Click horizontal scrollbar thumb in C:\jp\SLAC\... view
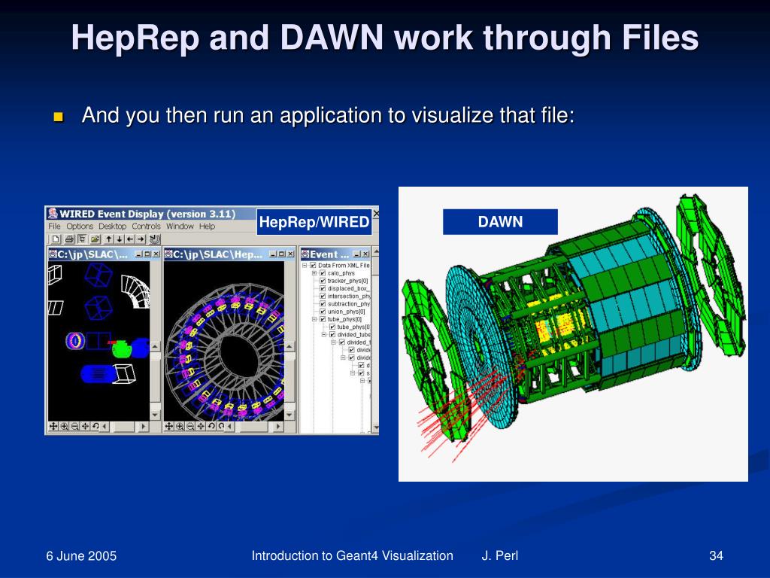 coord(123,426)
